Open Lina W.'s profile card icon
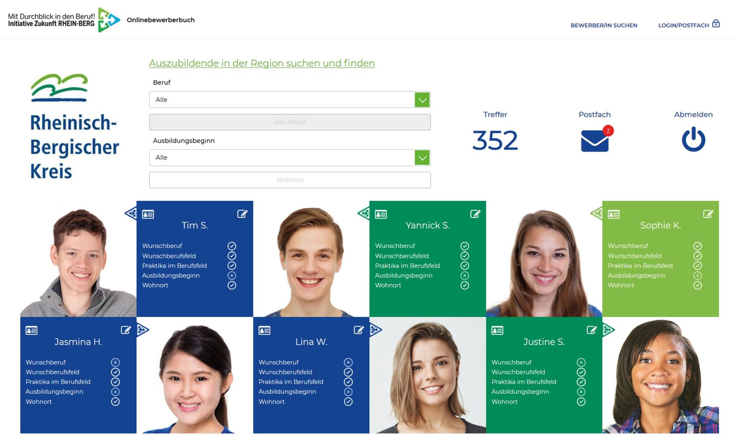The width and height of the screenshot is (736, 437). tap(264, 331)
